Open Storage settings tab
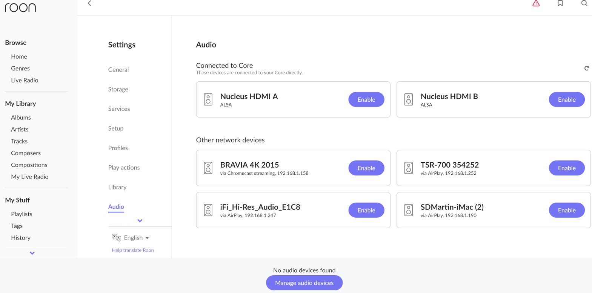Screen dimensions: 592x293 (x=118, y=89)
